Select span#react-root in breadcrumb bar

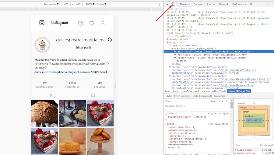point(190,91)
